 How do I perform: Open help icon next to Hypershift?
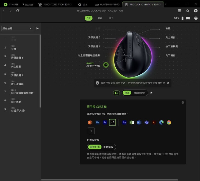151,93
